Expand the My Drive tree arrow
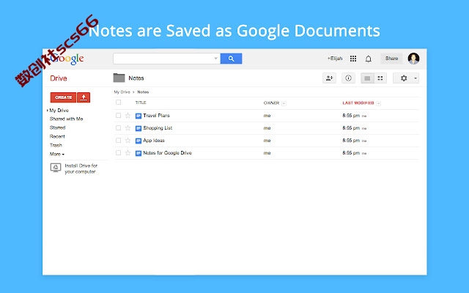The image size is (469, 293). point(47,111)
